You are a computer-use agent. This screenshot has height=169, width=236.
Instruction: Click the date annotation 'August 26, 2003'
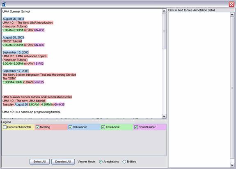tap(13, 19)
